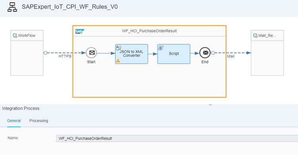Click the converter icon in JSON to XML step

click(x=118, y=47)
